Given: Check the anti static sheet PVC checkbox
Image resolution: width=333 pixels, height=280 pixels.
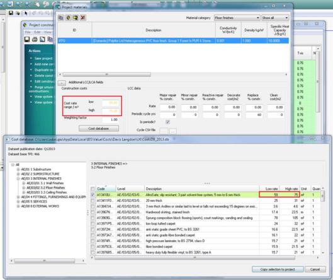Looking at the screenshot, I should 93,229.
